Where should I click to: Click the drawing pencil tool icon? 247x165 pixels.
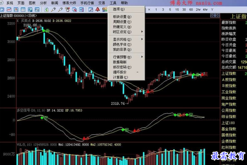point(91,10)
